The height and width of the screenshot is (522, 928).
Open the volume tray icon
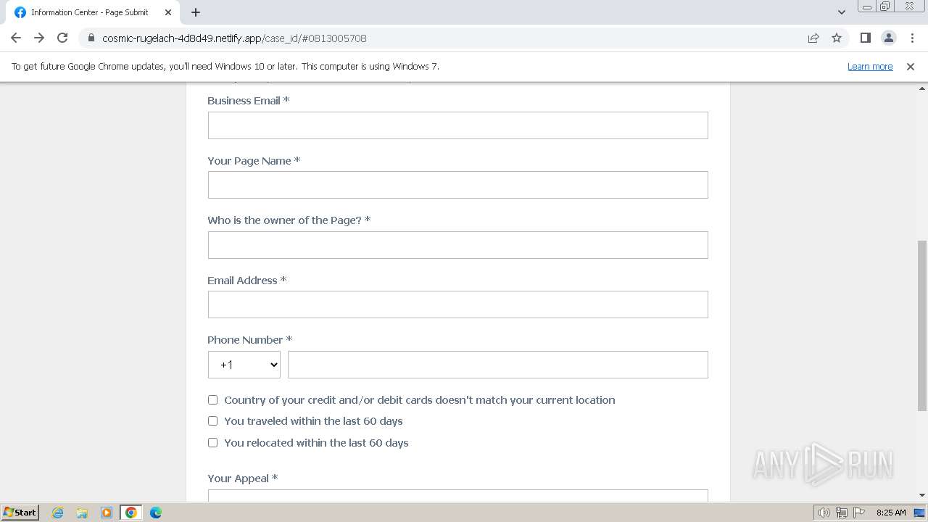click(x=824, y=513)
